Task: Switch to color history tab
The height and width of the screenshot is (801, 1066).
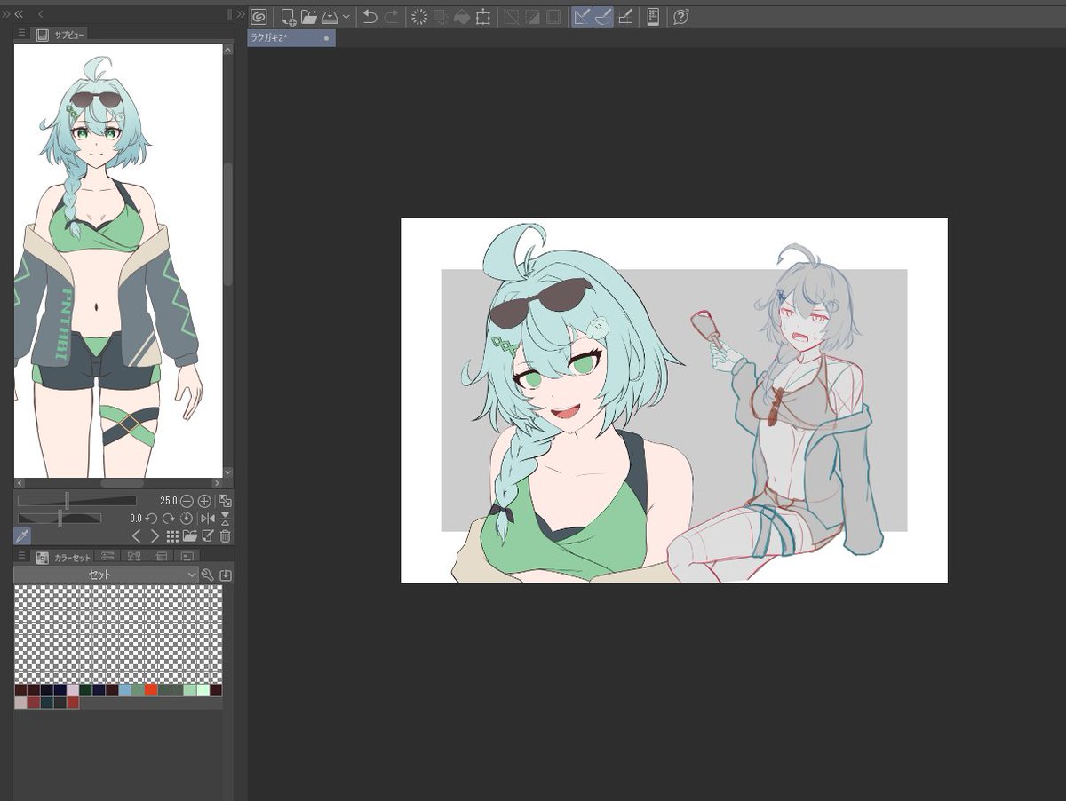Action: tap(187, 558)
